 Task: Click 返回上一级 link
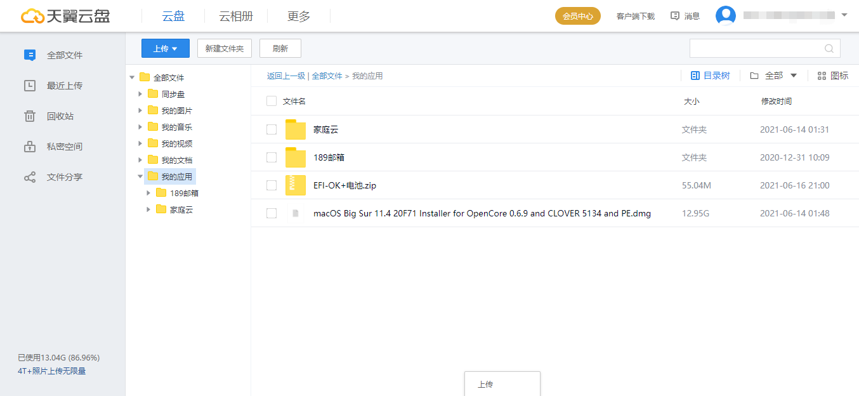click(286, 76)
